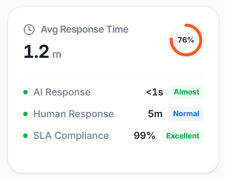Click the green dot beside AI Response
225x178 pixels.
click(26, 92)
